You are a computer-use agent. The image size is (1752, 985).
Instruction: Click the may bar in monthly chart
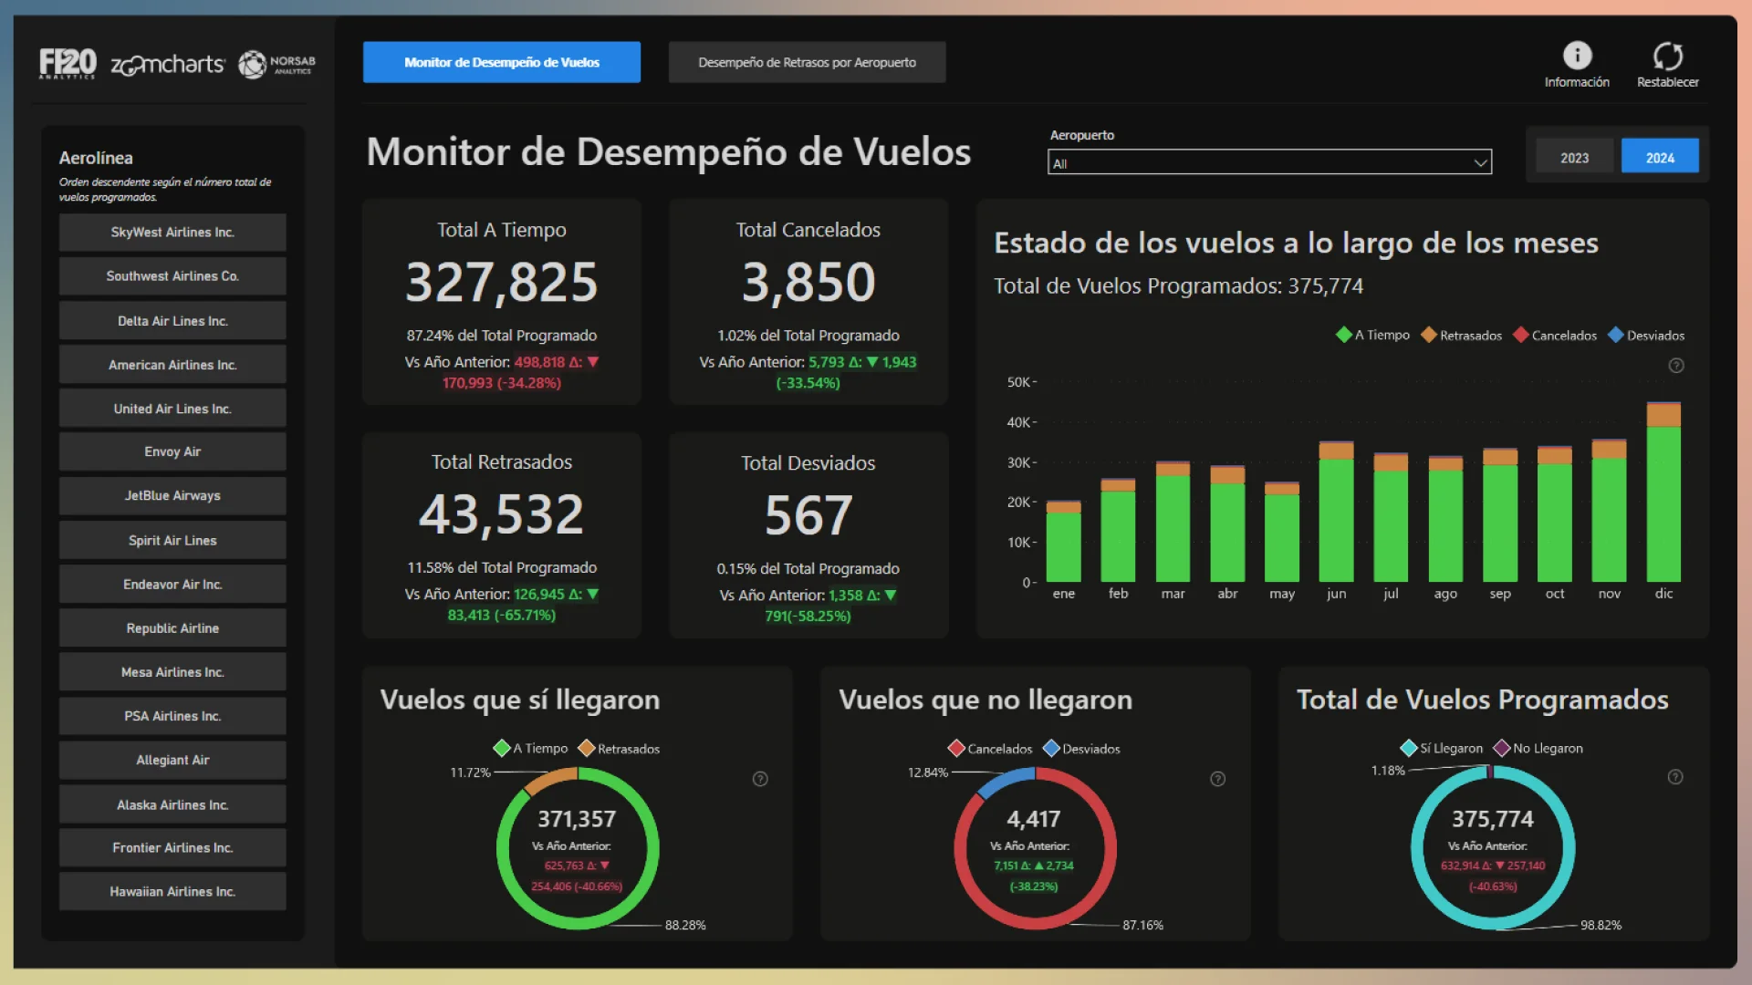click(1281, 533)
